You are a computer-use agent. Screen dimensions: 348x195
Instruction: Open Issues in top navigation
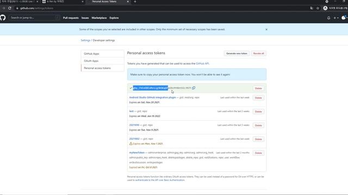coord(85,18)
